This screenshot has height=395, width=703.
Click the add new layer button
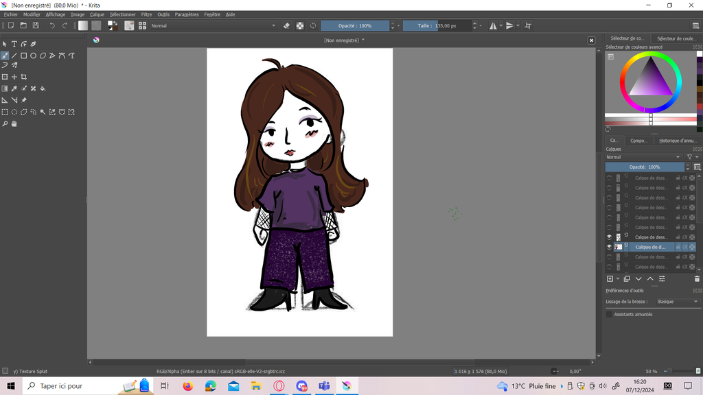(610, 279)
